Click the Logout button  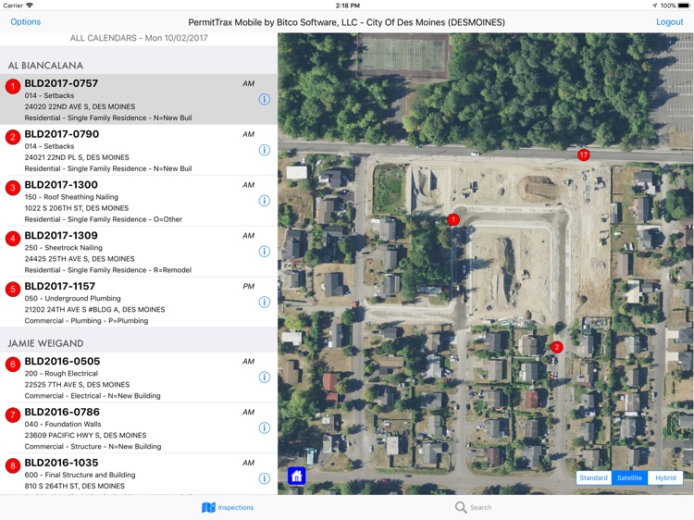[x=669, y=21]
